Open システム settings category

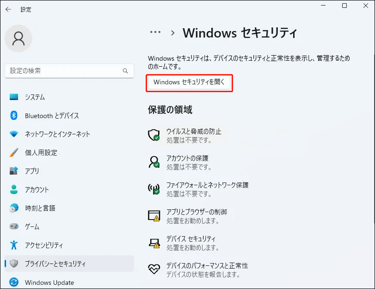point(35,97)
